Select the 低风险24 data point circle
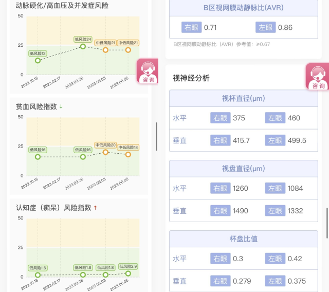 click(83, 46)
